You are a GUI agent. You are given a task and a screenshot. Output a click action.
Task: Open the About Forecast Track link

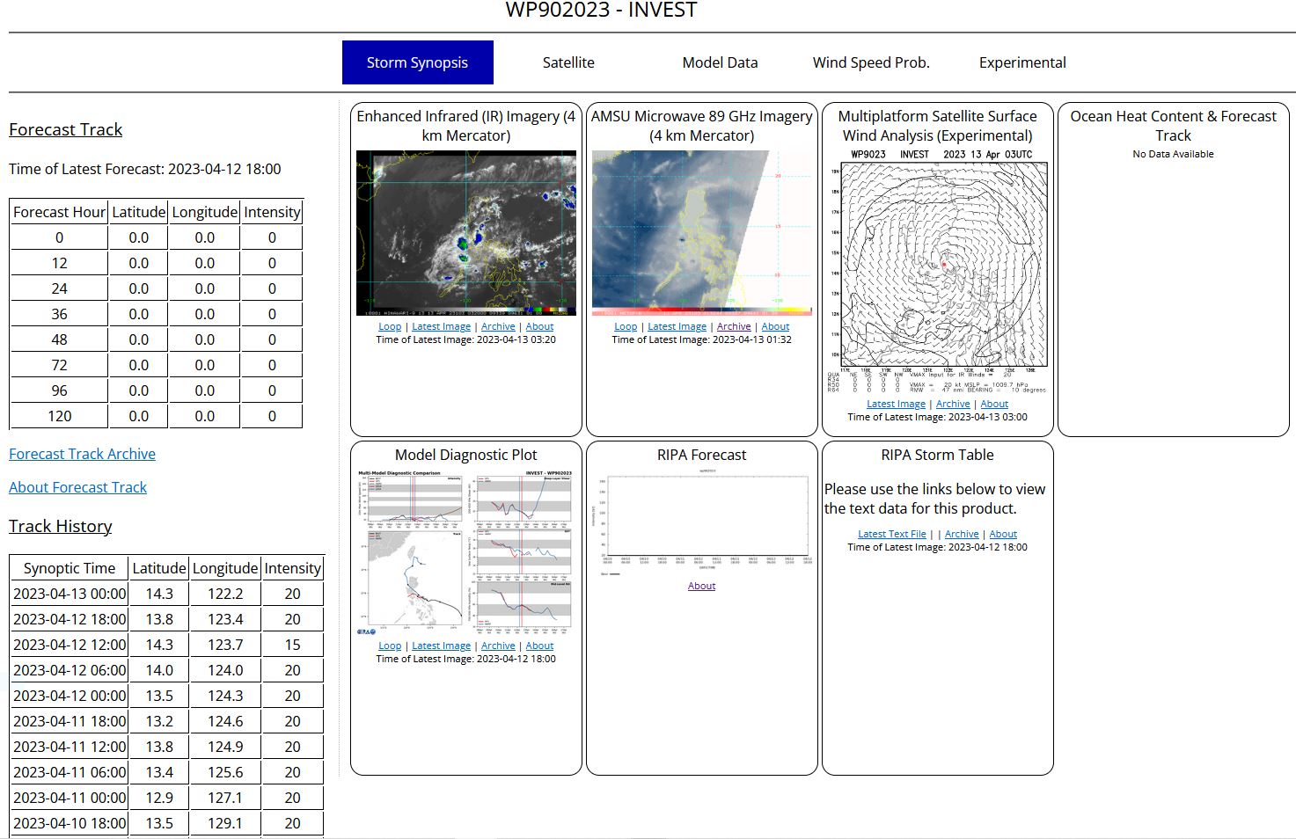pos(77,487)
